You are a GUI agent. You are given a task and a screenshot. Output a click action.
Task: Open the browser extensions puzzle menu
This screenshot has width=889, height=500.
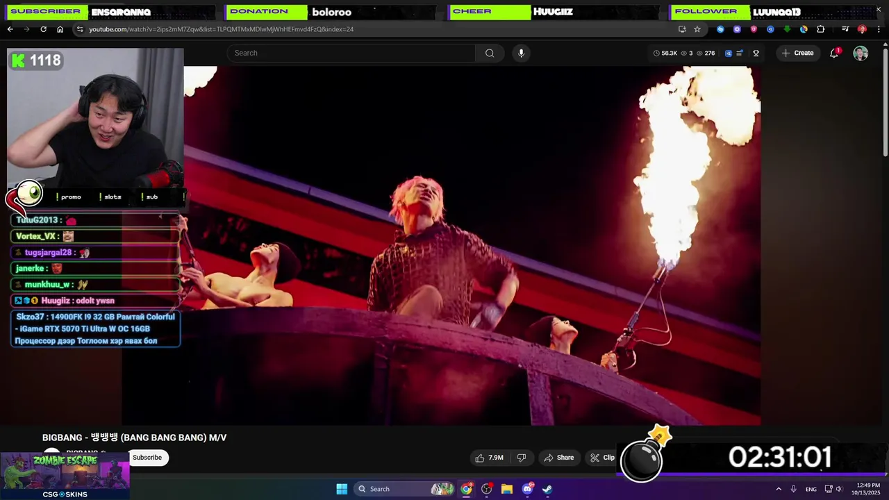820,29
